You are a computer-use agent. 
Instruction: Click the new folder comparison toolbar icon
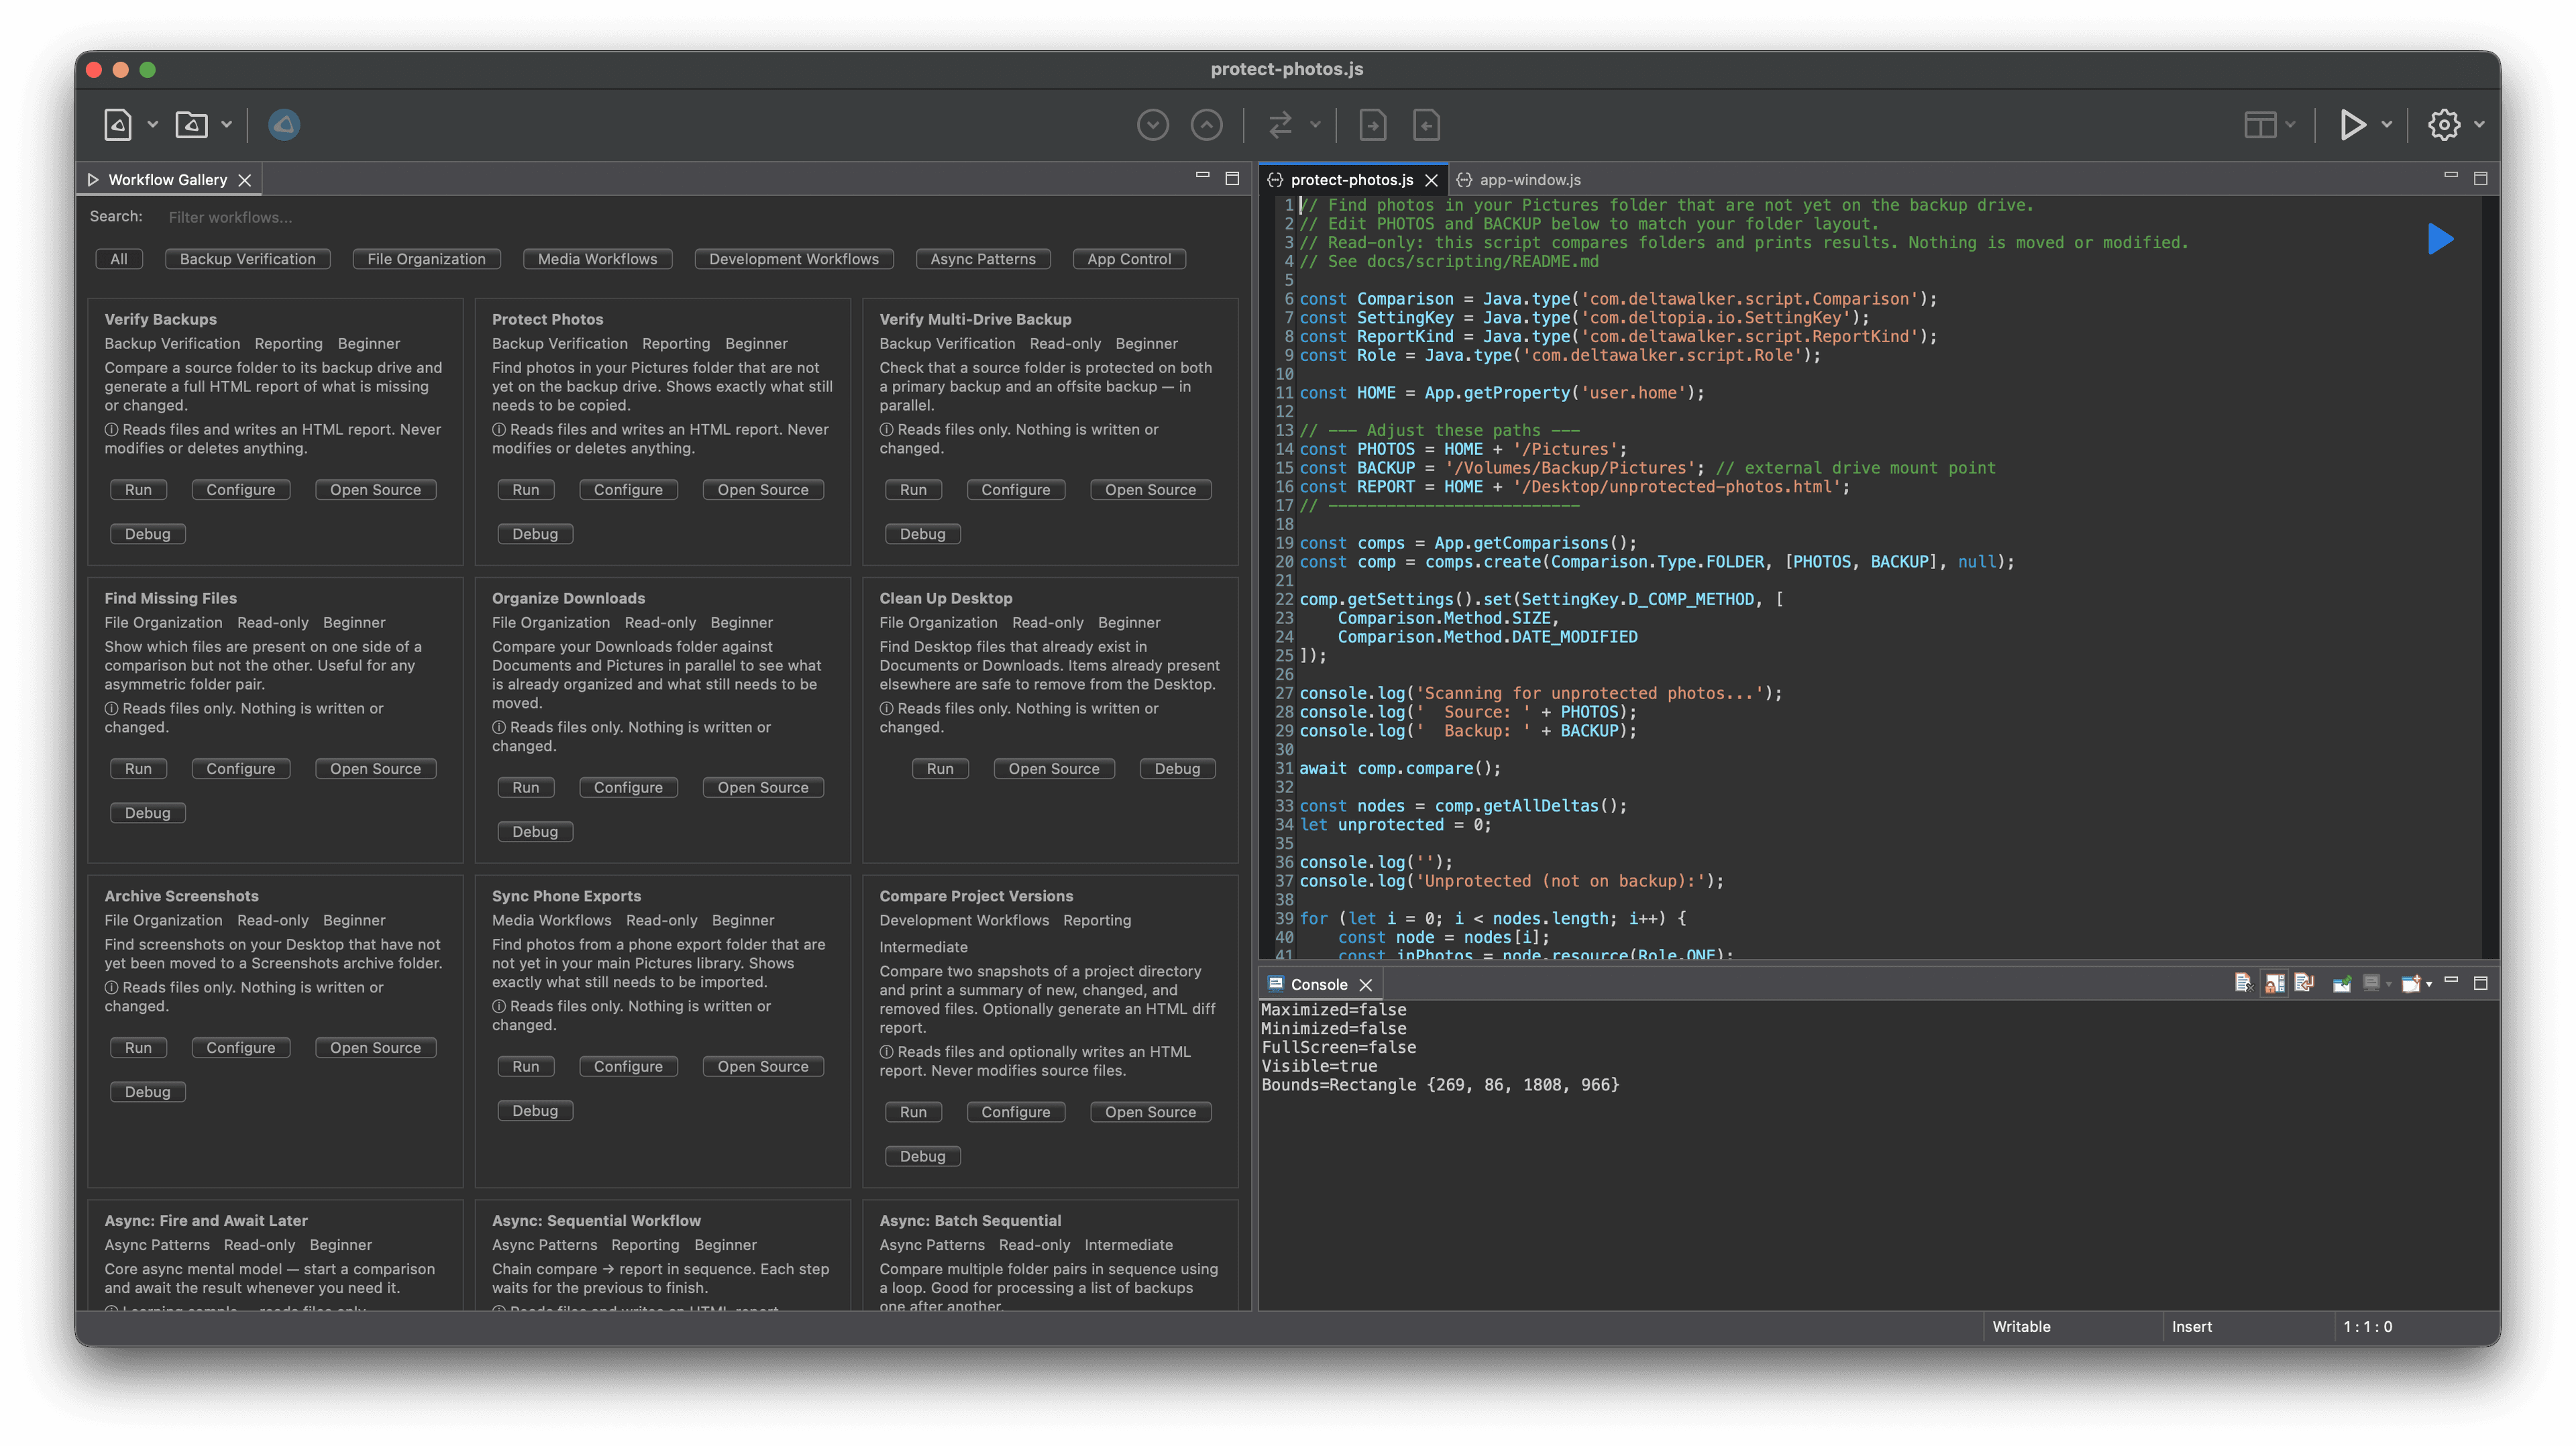coord(192,125)
